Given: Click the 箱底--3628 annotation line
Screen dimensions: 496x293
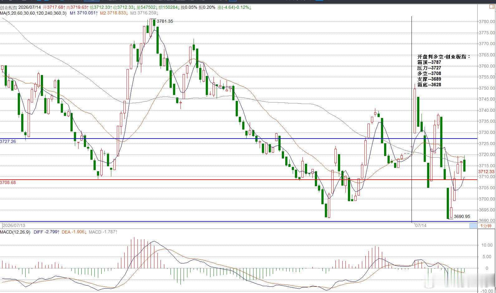Looking at the screenshot, I should coord(429,85).
